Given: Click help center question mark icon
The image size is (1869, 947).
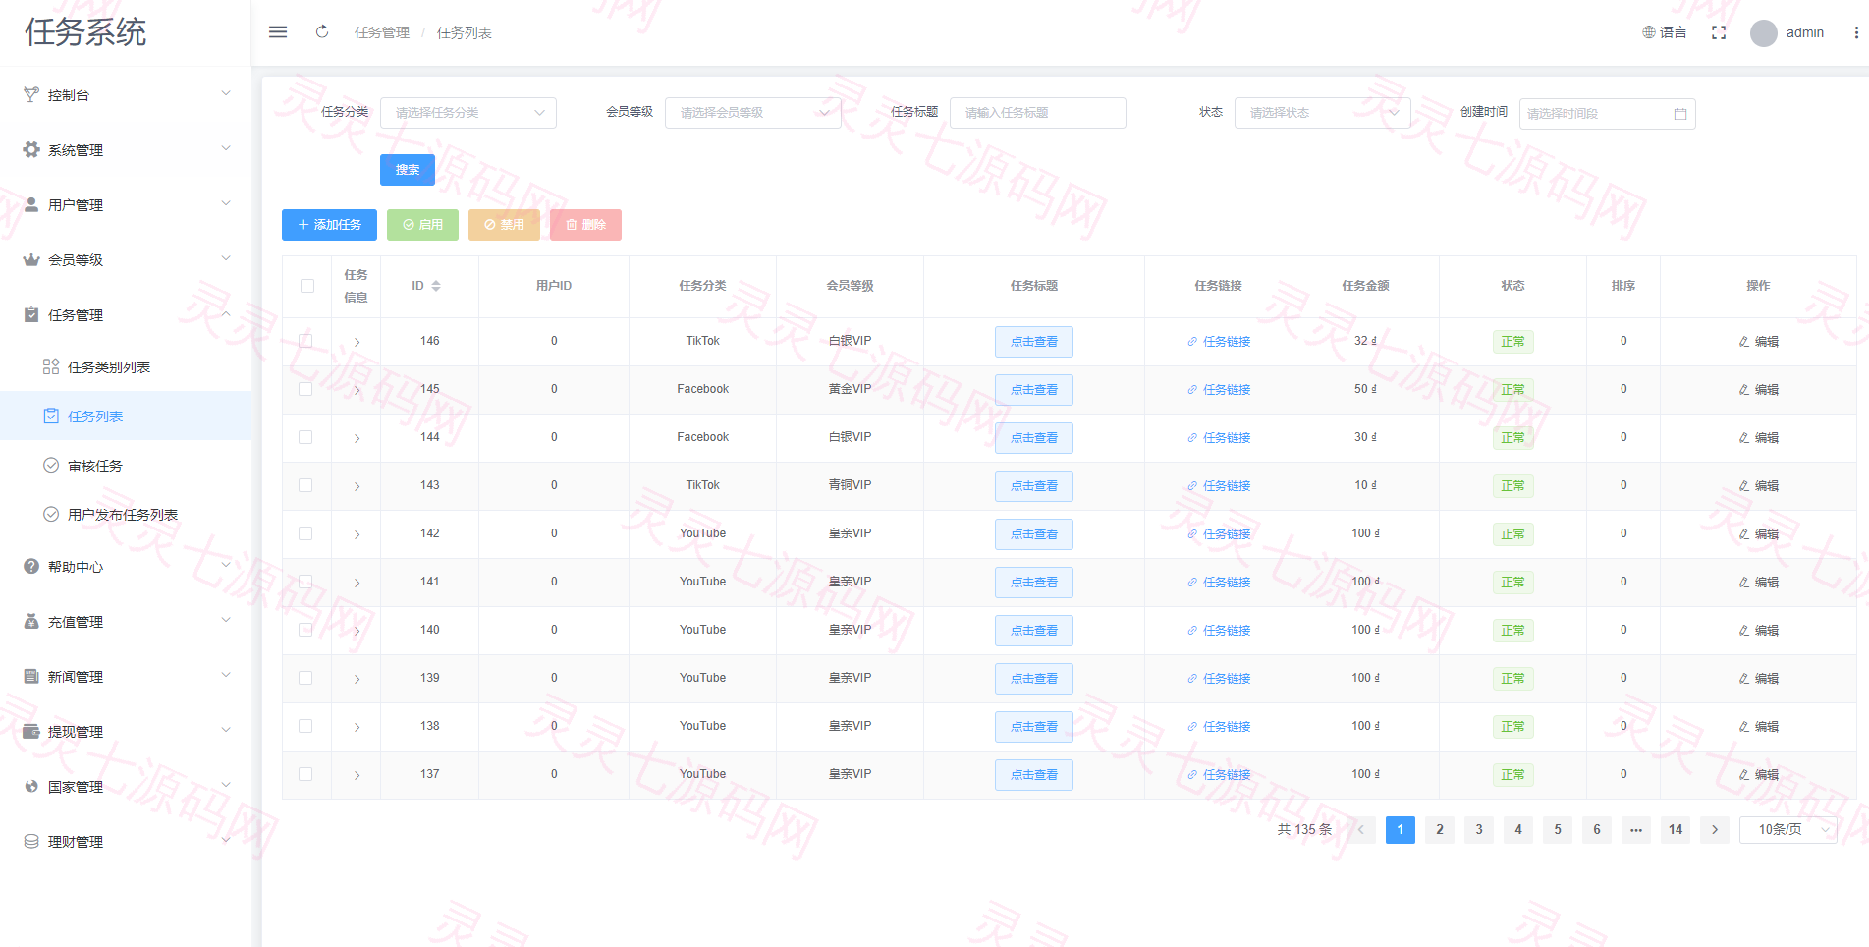Looking at the screenshot, I should click(x=31, y=567).
